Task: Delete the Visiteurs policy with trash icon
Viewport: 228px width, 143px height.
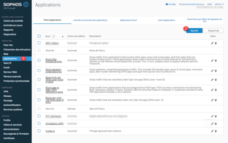Action: tap(216, 131)
